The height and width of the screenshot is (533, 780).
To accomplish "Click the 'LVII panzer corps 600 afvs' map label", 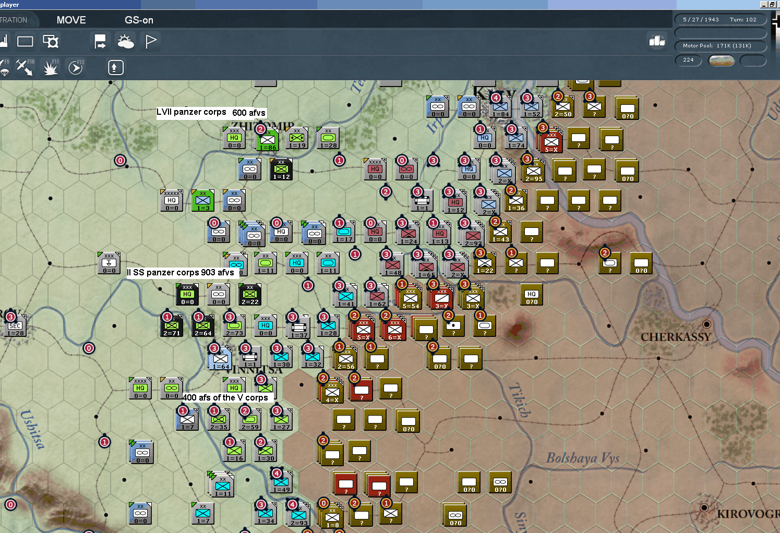I will [211, 113].
